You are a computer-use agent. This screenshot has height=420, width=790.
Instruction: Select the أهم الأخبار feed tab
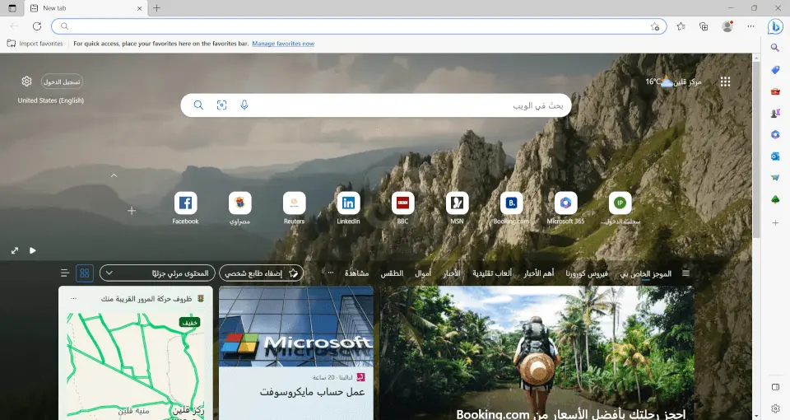(538, 273)
